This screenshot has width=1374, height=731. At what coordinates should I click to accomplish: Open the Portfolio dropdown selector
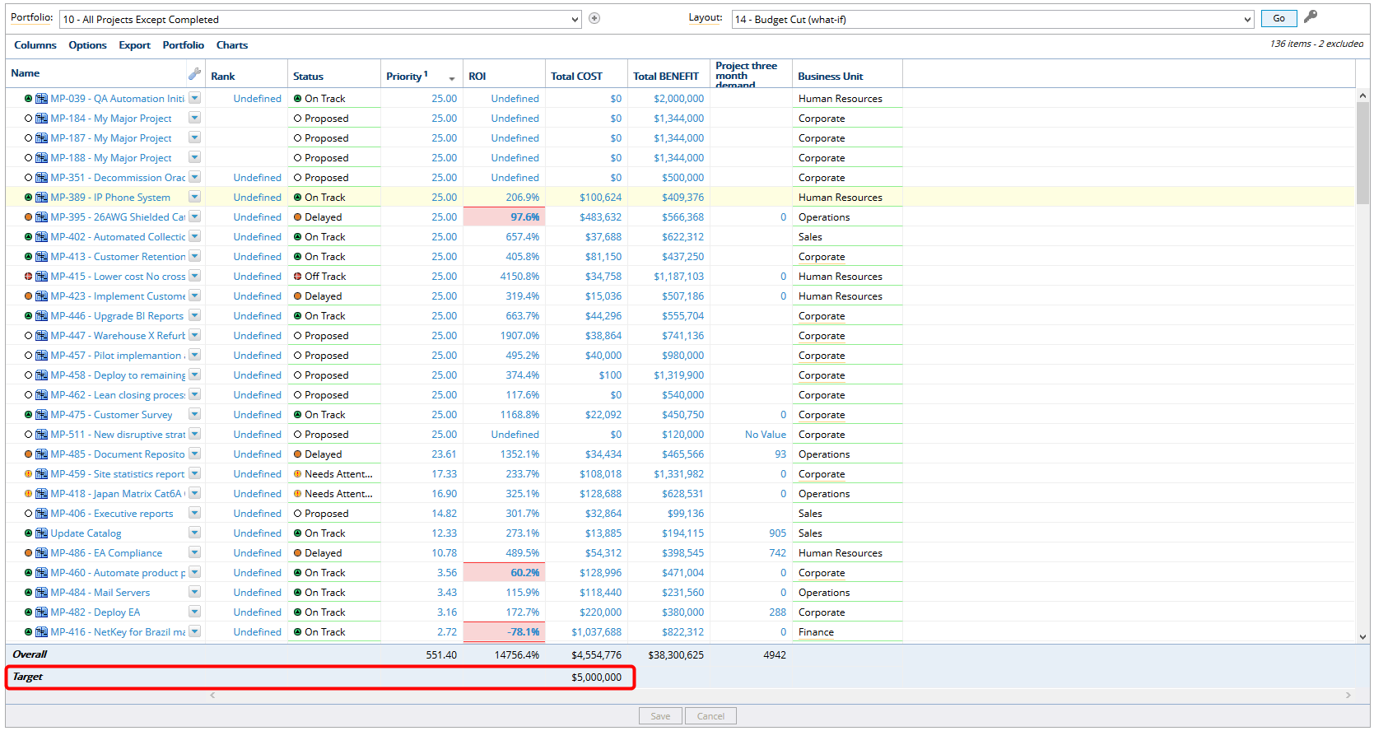tap(321, 19)
